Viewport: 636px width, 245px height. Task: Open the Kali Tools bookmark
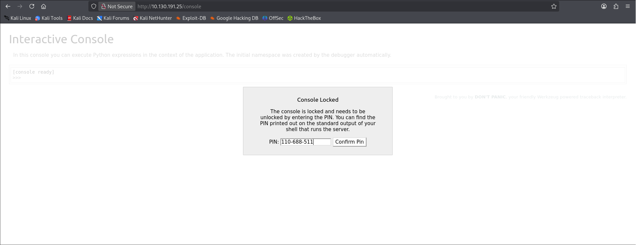49,18
